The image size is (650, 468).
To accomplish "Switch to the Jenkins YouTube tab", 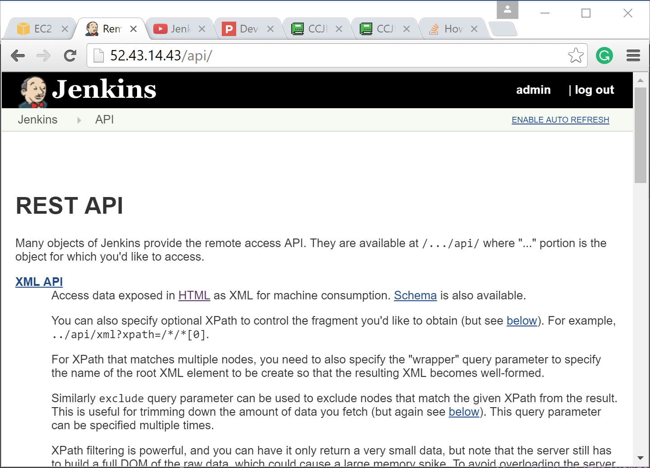I will tap(180, 28).
